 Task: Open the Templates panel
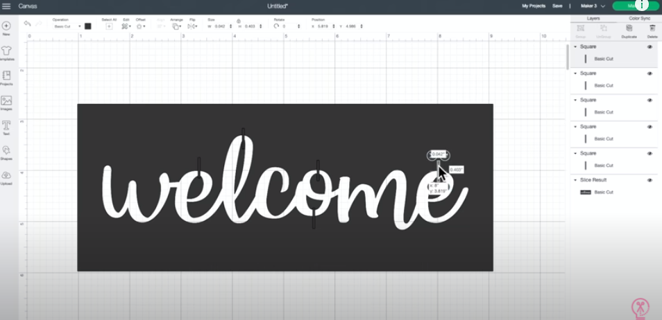point(6,53)
